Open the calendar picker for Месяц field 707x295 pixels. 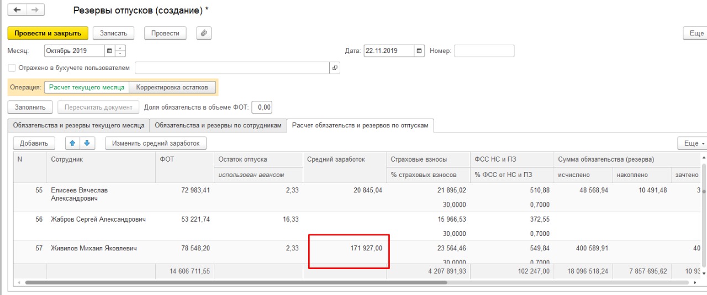click(109, 51)
